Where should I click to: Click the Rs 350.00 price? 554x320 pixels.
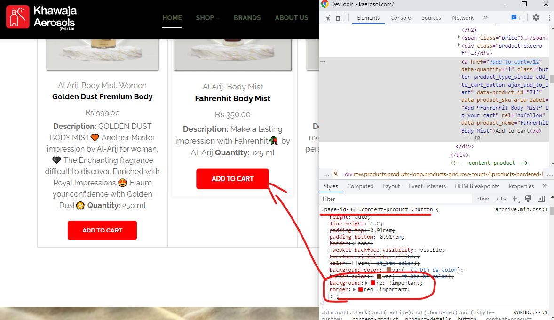click(x=232, y=114)
